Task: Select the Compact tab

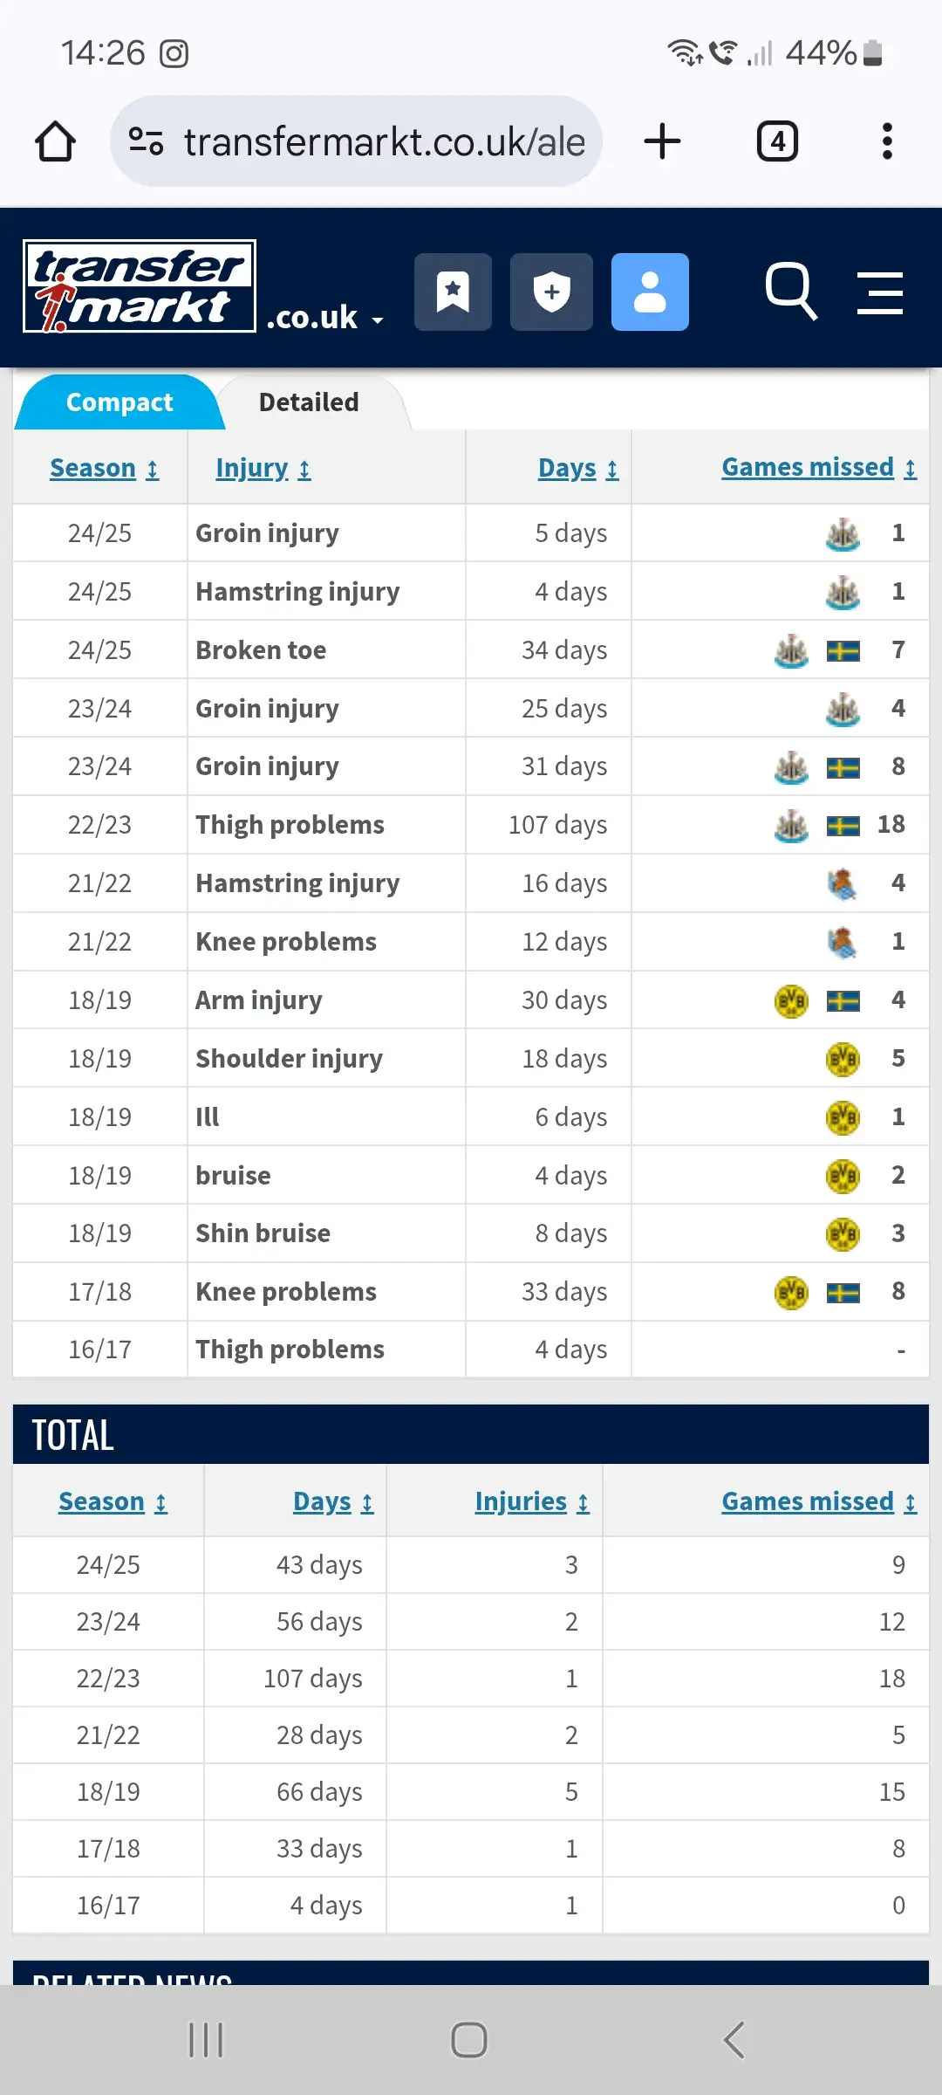Action: click(119, 402)
